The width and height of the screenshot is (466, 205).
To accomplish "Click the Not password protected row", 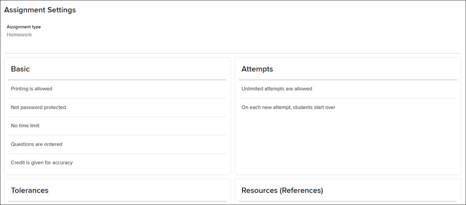I will coord(117,108).
